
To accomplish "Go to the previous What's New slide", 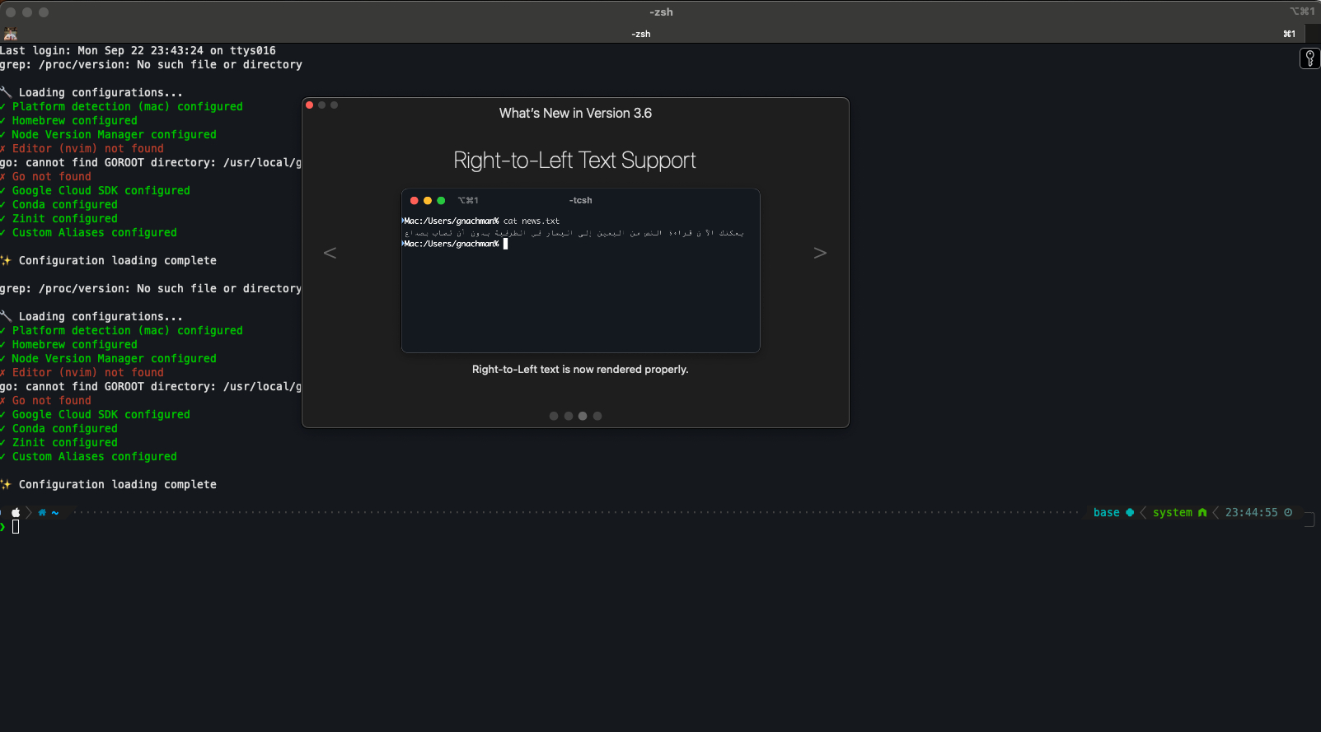I will click(330, 253).
